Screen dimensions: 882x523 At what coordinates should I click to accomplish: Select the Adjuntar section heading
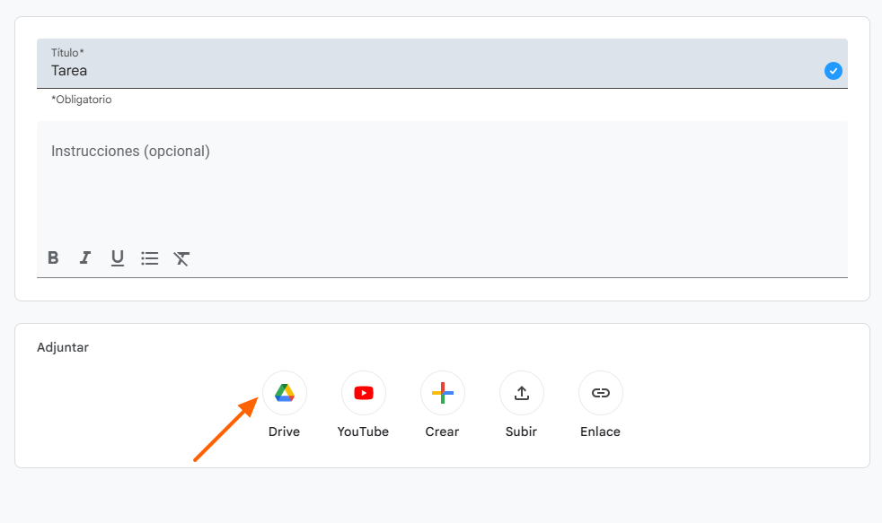coord(63,347)
